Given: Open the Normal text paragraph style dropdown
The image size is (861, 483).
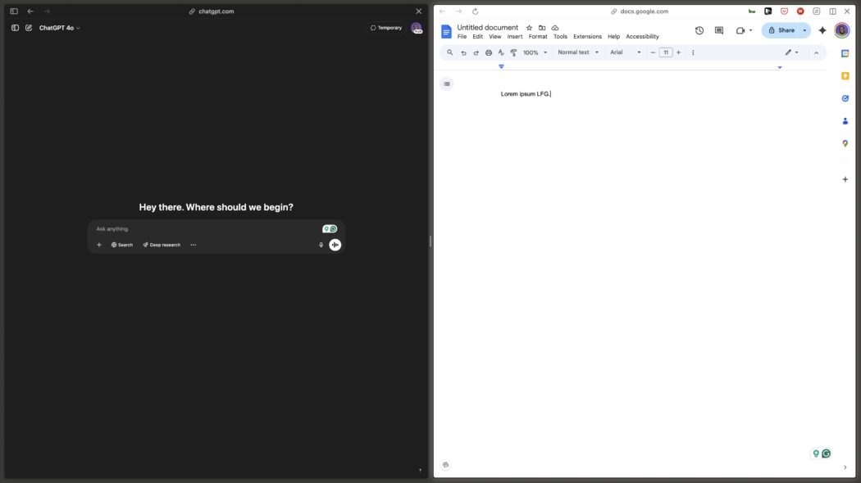Looking at the screenshot, I should (x=575, y=52).
